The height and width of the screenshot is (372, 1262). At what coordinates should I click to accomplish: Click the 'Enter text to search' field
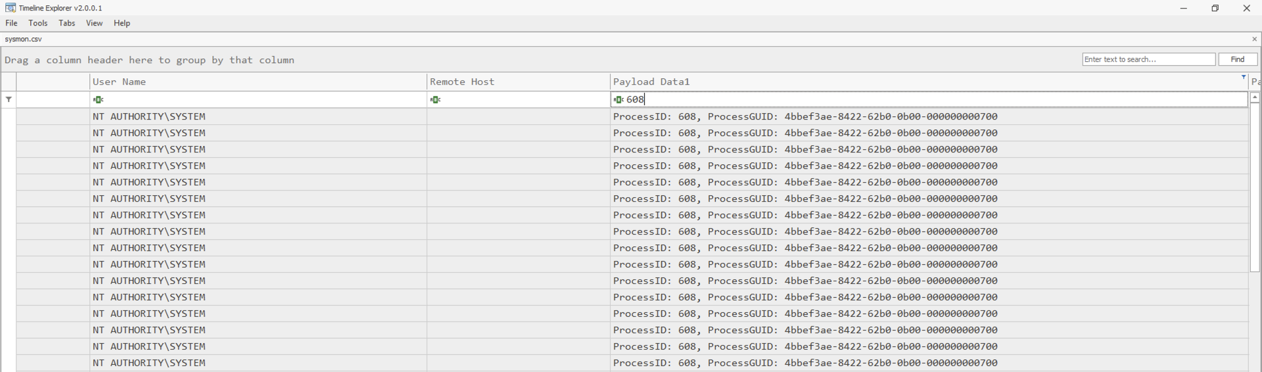[x=1148, y=59]
